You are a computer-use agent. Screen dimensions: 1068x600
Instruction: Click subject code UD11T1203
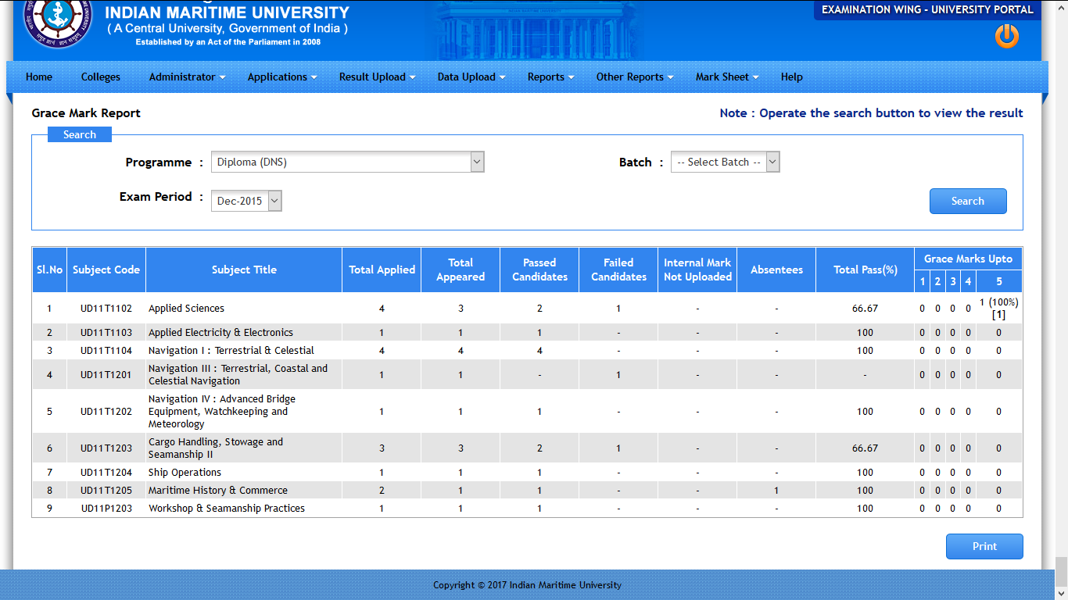tap(106, 448)
